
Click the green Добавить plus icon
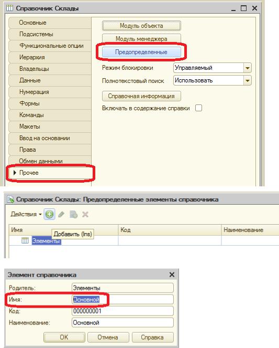(49, 214)
